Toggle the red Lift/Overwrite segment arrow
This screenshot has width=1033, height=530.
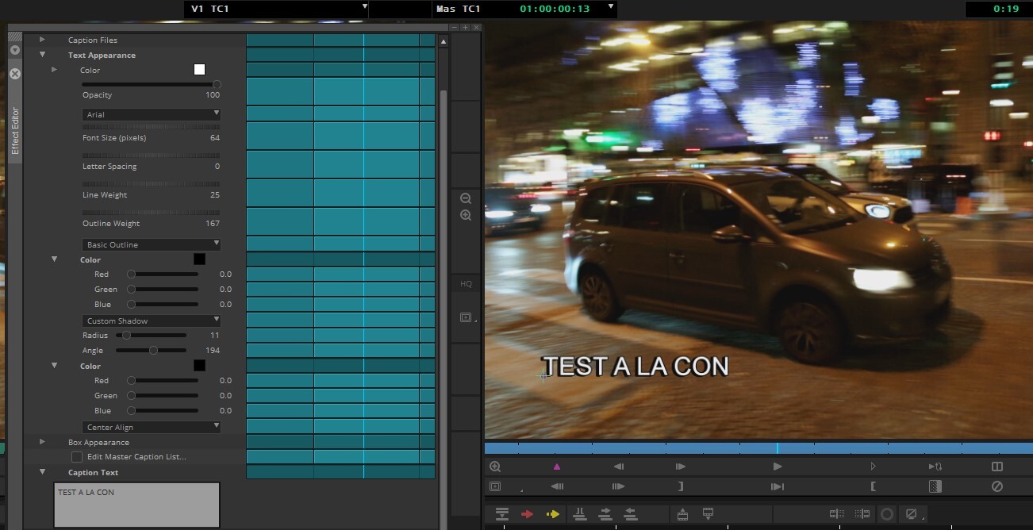[527, 514]
